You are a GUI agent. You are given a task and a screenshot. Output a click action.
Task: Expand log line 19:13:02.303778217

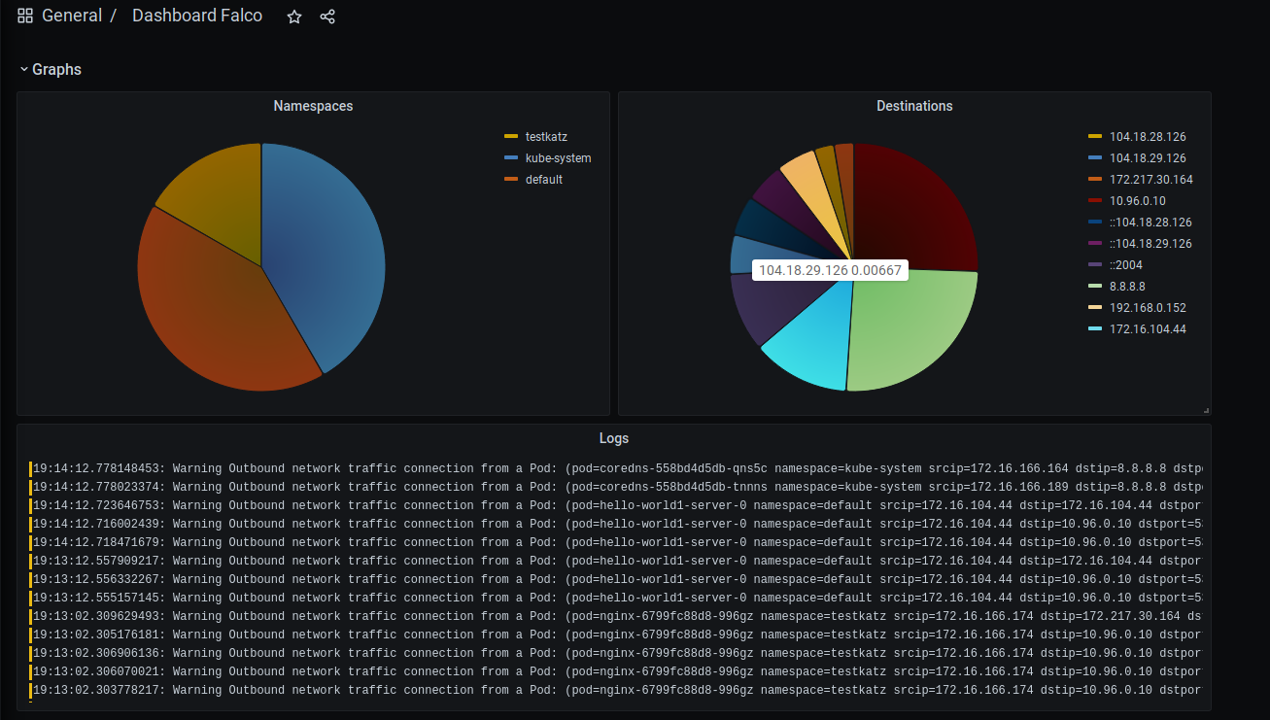pos(616,691)
